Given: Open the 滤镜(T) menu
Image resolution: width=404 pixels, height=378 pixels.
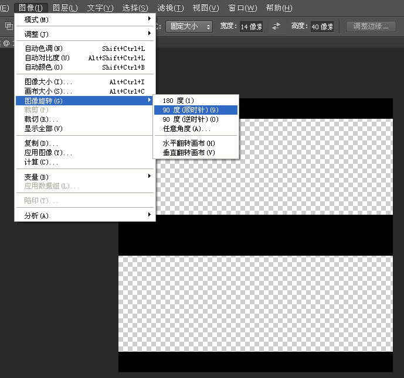Looking at the screenshot, I should pos(171,8).
